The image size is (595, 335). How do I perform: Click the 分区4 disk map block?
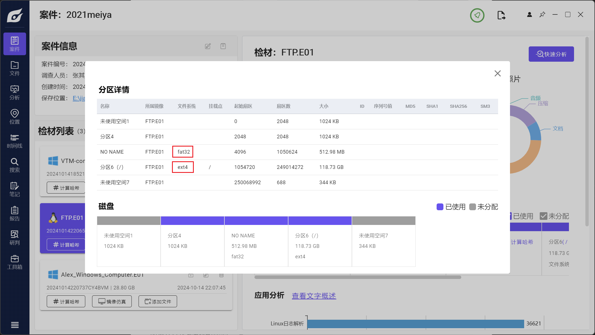pos(192,241)
